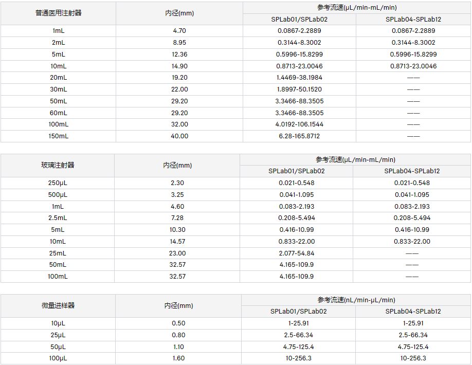472x365 pixels.
Task: Click the 500µL row label
Action: coord(58,195)
